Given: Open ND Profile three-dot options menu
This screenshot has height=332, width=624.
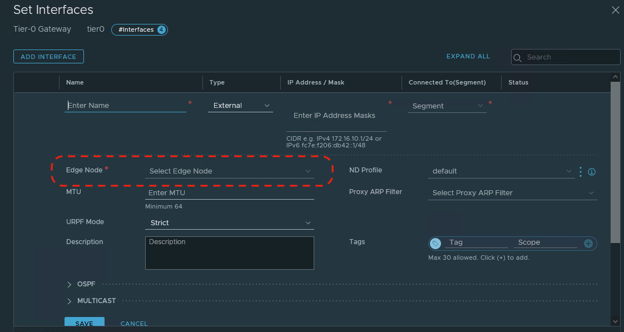Looking at the screenshot, I should (x=581, y=172).
